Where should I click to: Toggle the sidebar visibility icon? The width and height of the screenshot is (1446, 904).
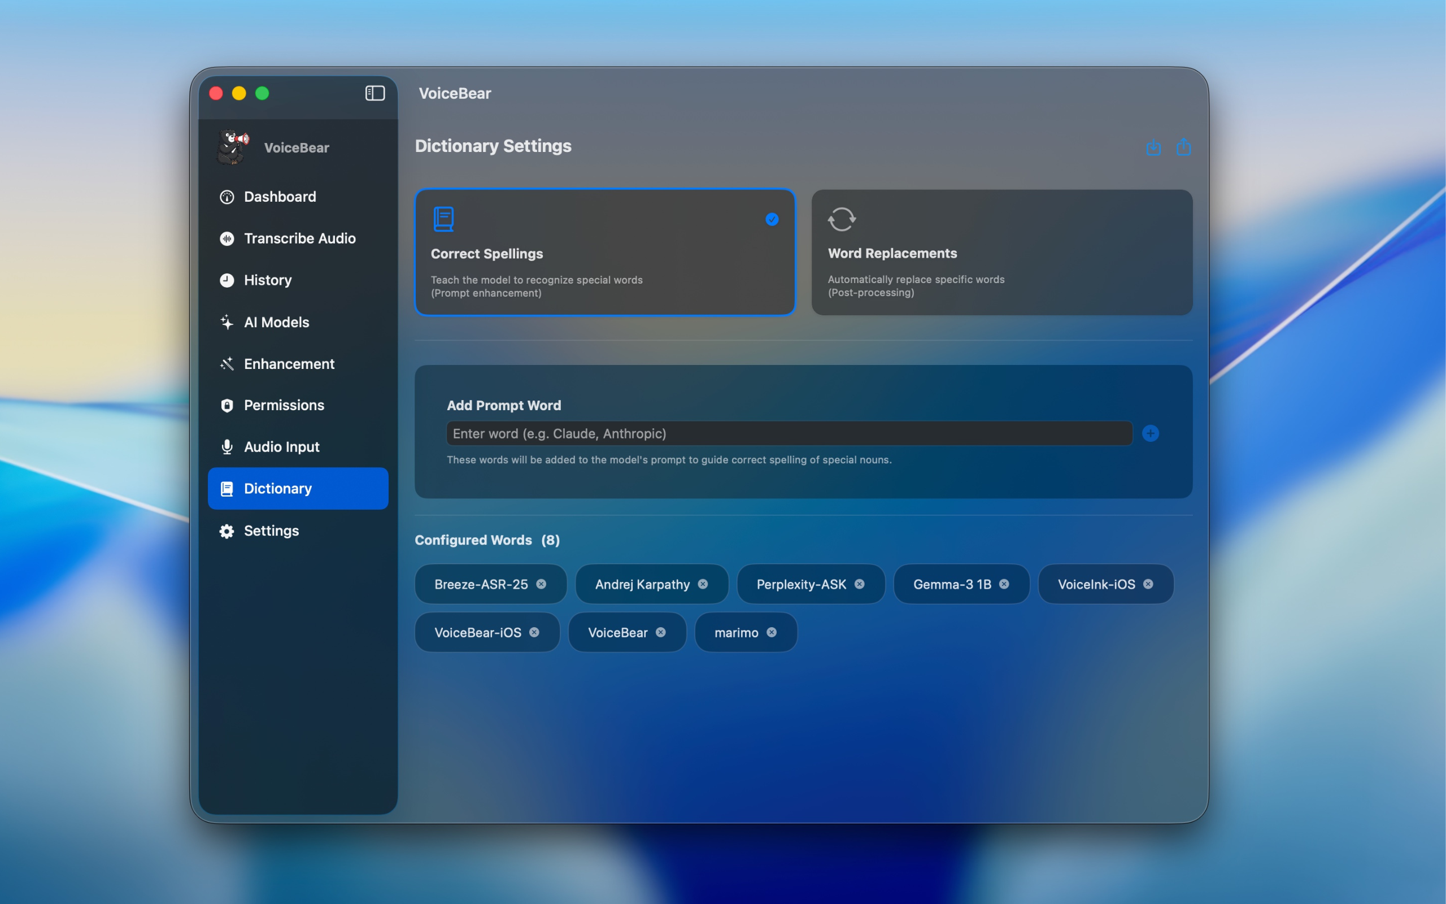374,93
